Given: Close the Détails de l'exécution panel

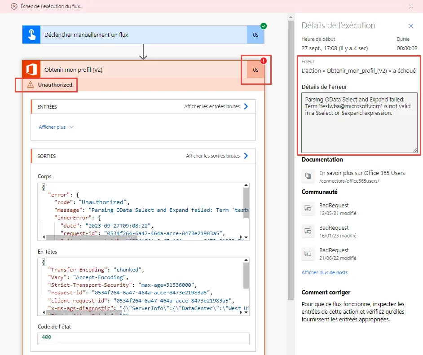Looking at the screenshot, I should pyautogui.click(x=411, y=26).
